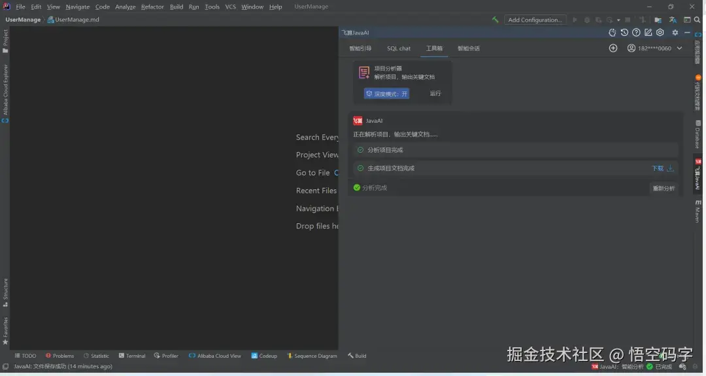Open 飞算JavaAI side tool window tab

(698, 174)
